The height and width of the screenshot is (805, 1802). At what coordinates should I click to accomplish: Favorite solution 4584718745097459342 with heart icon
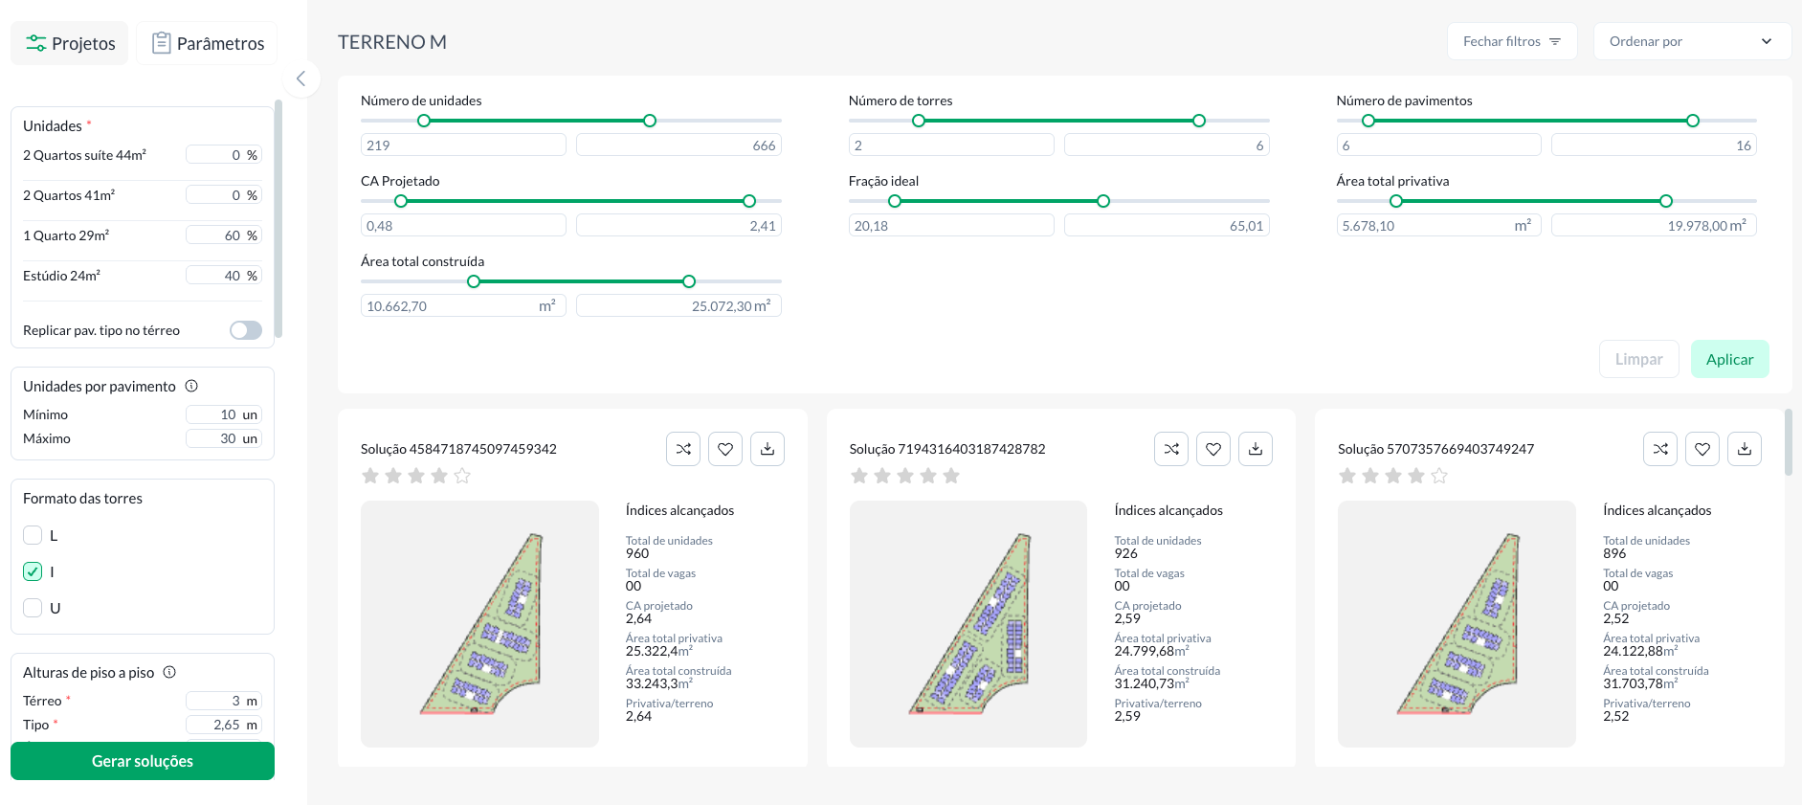(x=725, y=449)
